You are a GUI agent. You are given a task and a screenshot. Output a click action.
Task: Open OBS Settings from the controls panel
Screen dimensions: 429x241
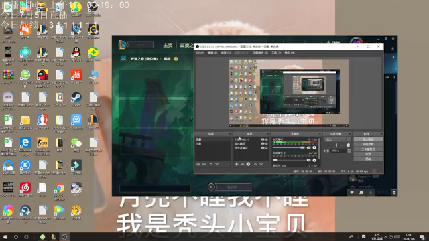(368, 154)
